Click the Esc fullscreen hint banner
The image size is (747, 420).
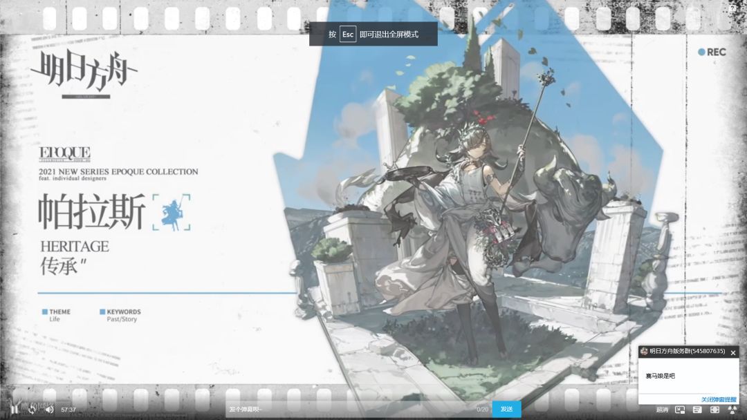tap(373, 35)
